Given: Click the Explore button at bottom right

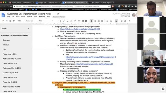Looking at the screenshot, I should pos(163,89).
